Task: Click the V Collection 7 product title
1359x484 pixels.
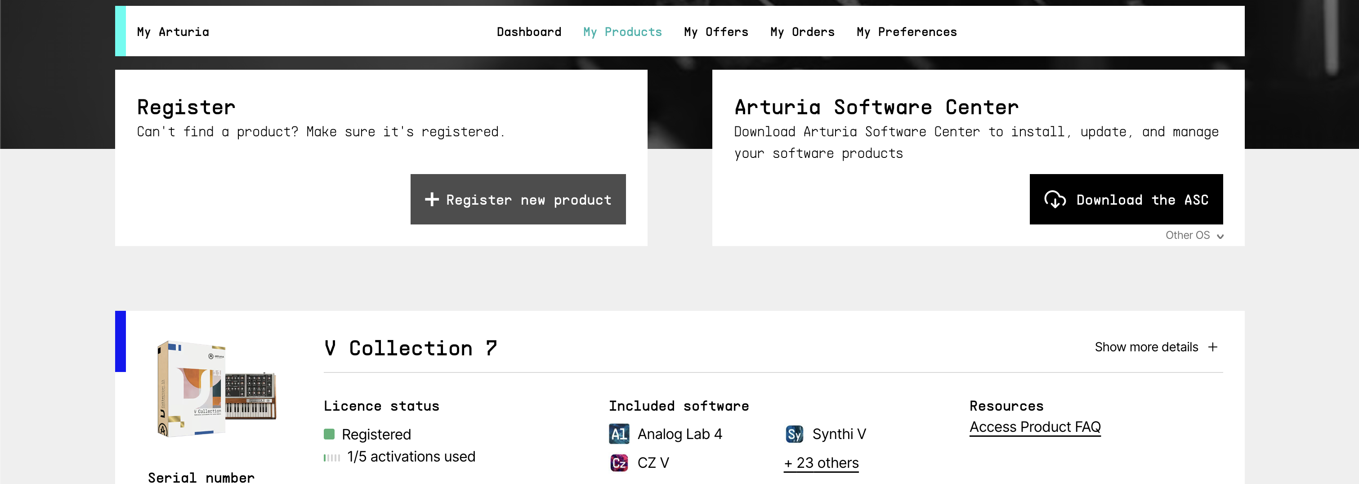Action: tap(411, 348)
